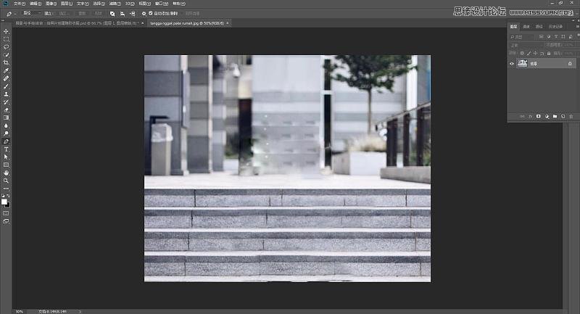This screenshot has height=314, width=580.
Task: Select the Rectangular Marquee tool
Action: point(6,39)
